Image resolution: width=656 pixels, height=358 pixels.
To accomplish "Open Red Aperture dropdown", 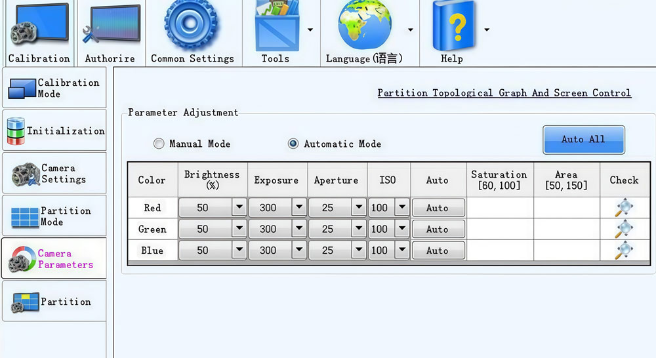I will tap(359, 207).
